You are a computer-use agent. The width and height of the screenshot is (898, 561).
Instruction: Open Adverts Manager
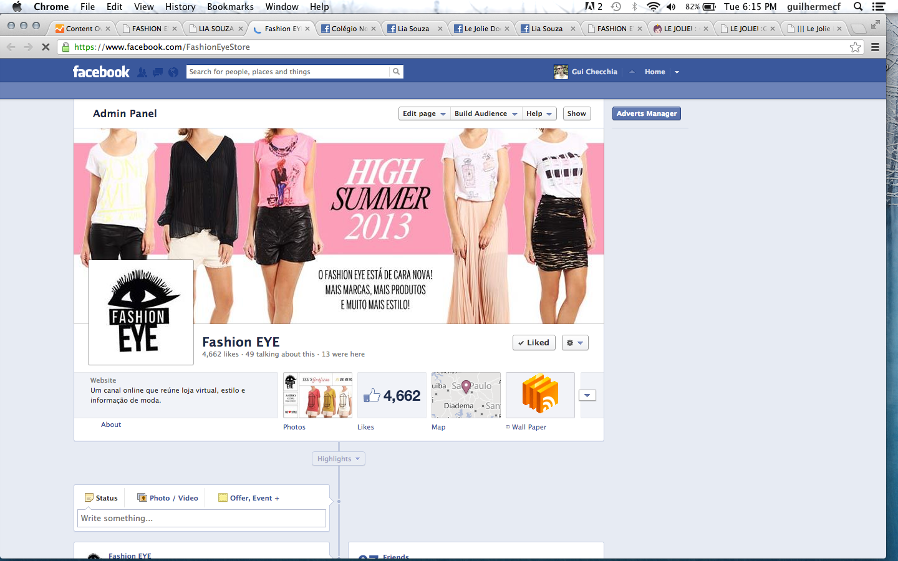pos(647,113)
